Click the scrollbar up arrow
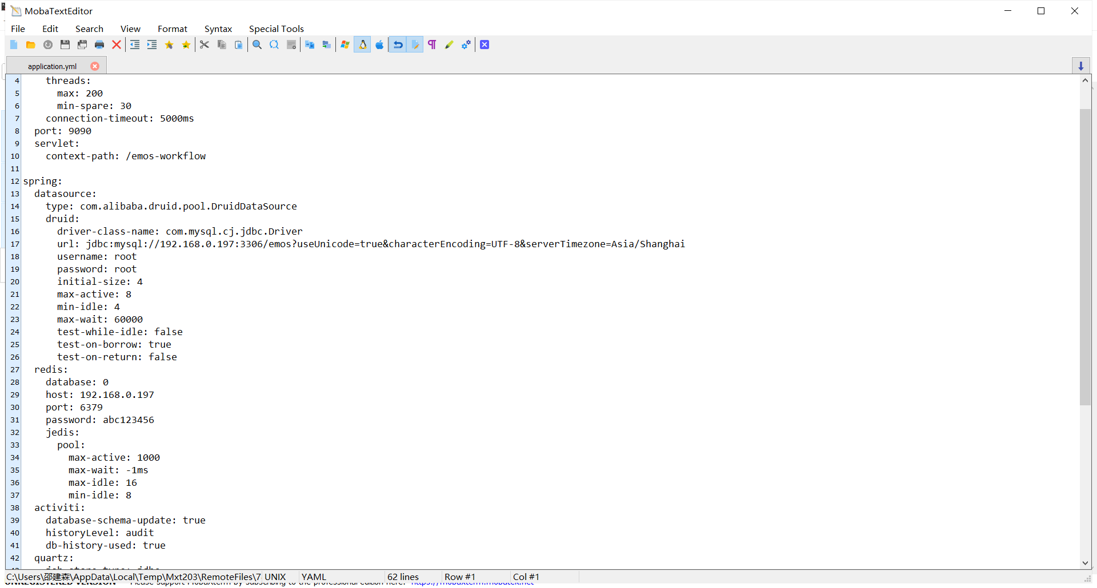Screen dimensions: 1097x588 click(1085, 80)
